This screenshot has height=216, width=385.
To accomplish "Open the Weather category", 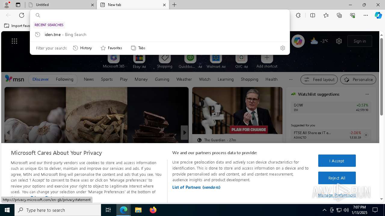I will 184,79.
